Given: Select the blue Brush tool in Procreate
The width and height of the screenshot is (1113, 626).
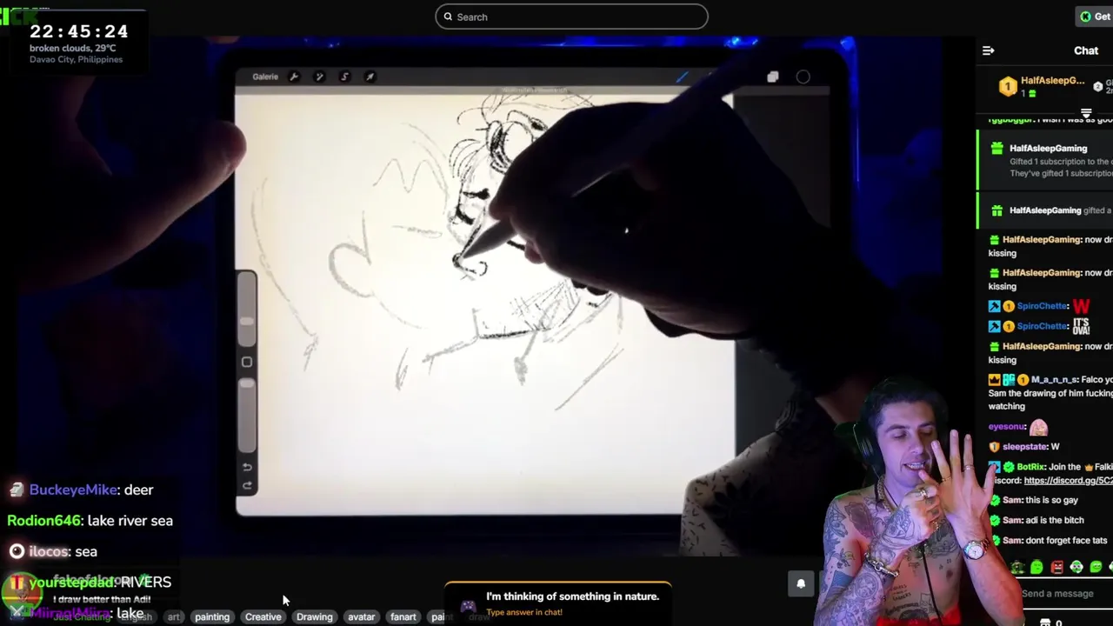Looking at the screenshot, I should click(x=682, y=77).
